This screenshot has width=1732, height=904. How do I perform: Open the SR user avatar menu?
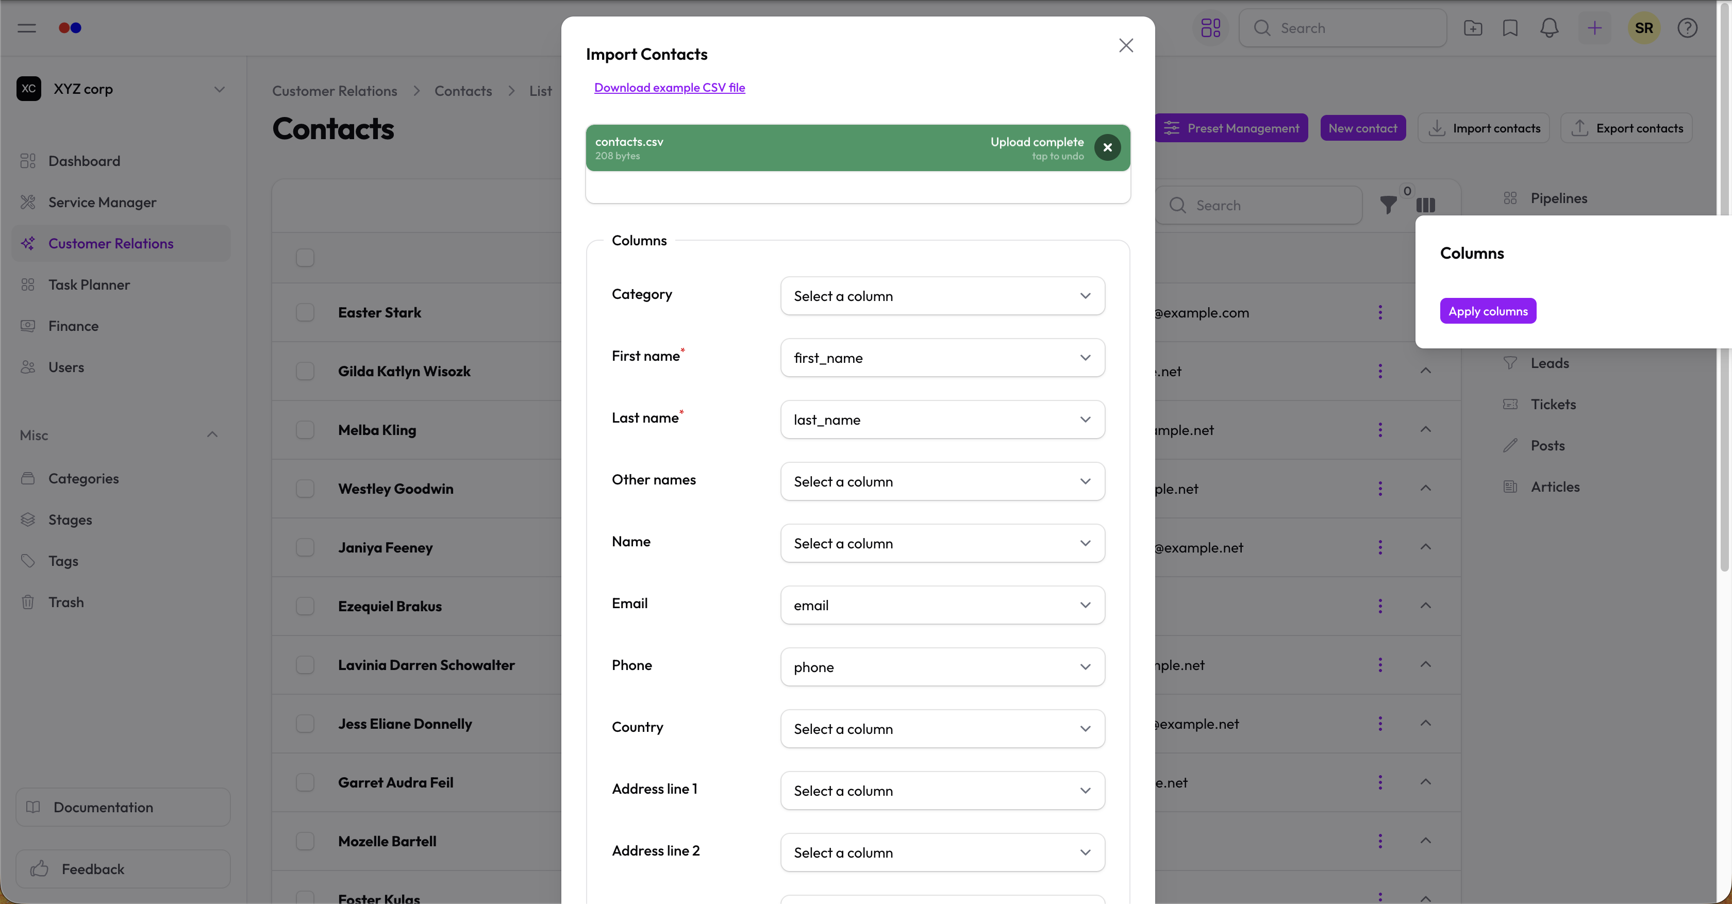(1643, 27)
